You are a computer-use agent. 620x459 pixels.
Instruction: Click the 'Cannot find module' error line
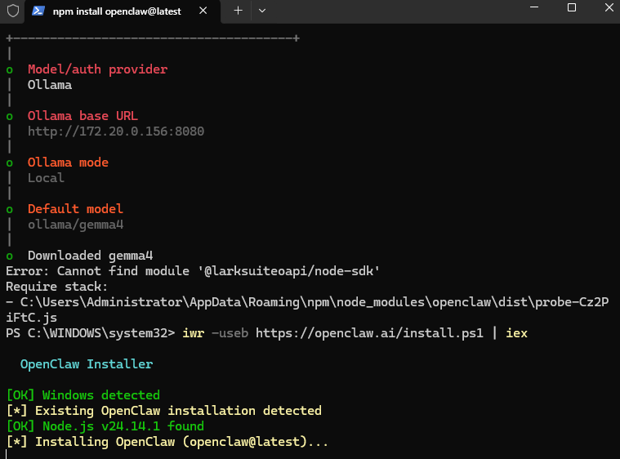click(x=193, y=271)
